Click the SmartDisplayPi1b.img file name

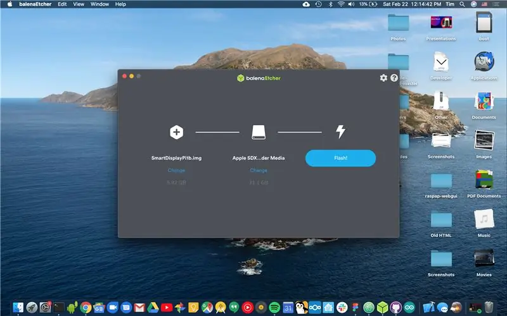[177, 158]
